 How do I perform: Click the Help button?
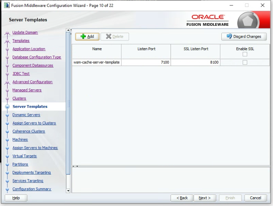[16, 198]
